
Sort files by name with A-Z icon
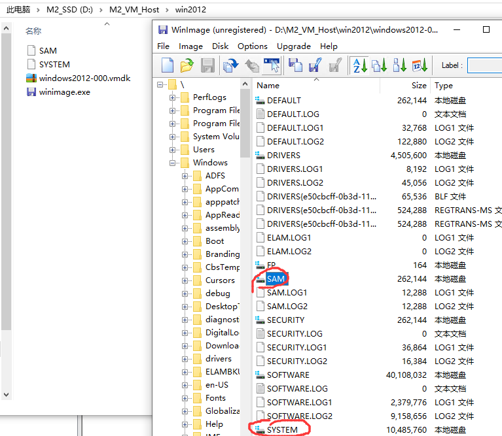(359, 65)
